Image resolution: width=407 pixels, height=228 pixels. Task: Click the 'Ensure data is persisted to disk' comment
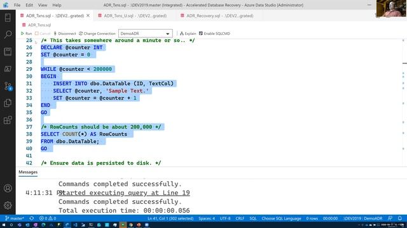(x=101, y=163)
